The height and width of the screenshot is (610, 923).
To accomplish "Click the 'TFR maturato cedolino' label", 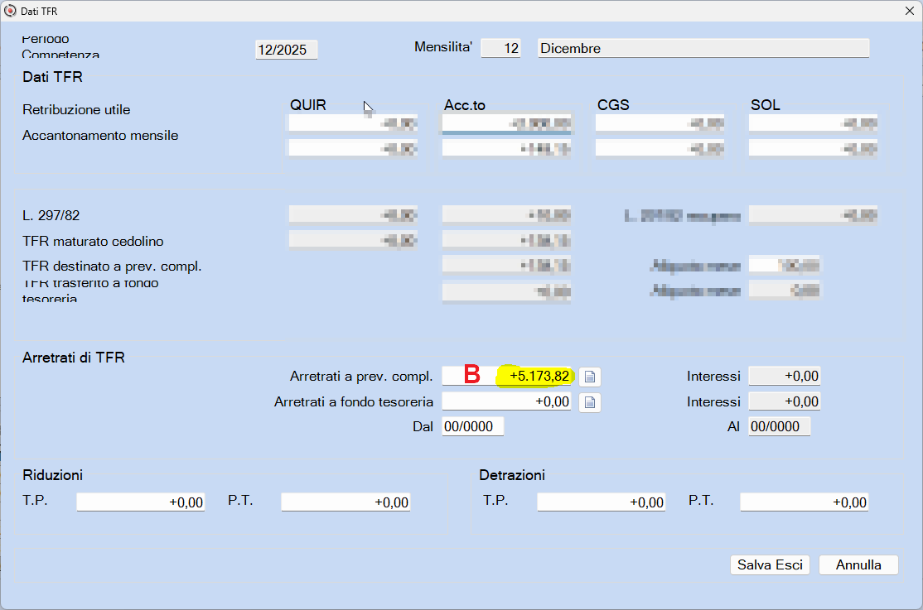I will 93,241.
